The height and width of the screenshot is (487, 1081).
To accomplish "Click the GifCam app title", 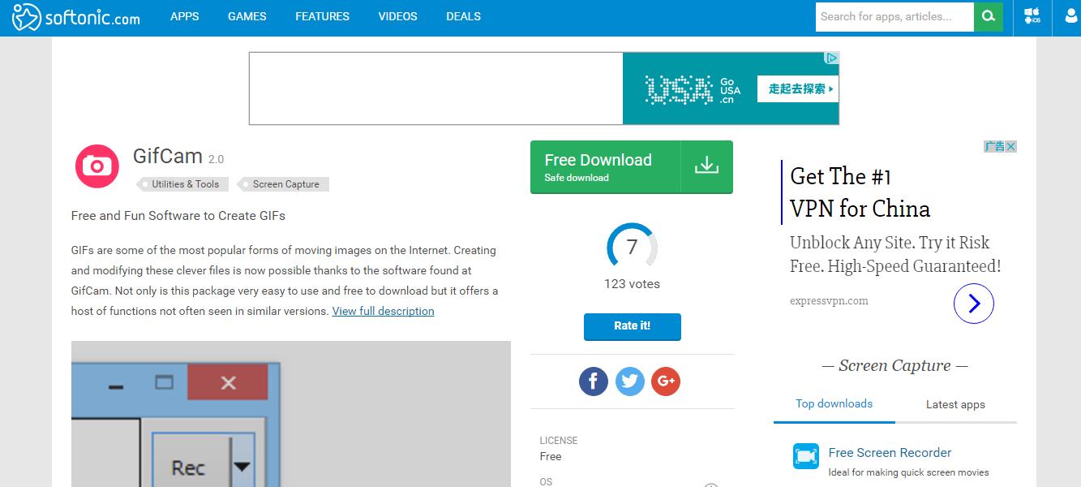I will (168, 157).
